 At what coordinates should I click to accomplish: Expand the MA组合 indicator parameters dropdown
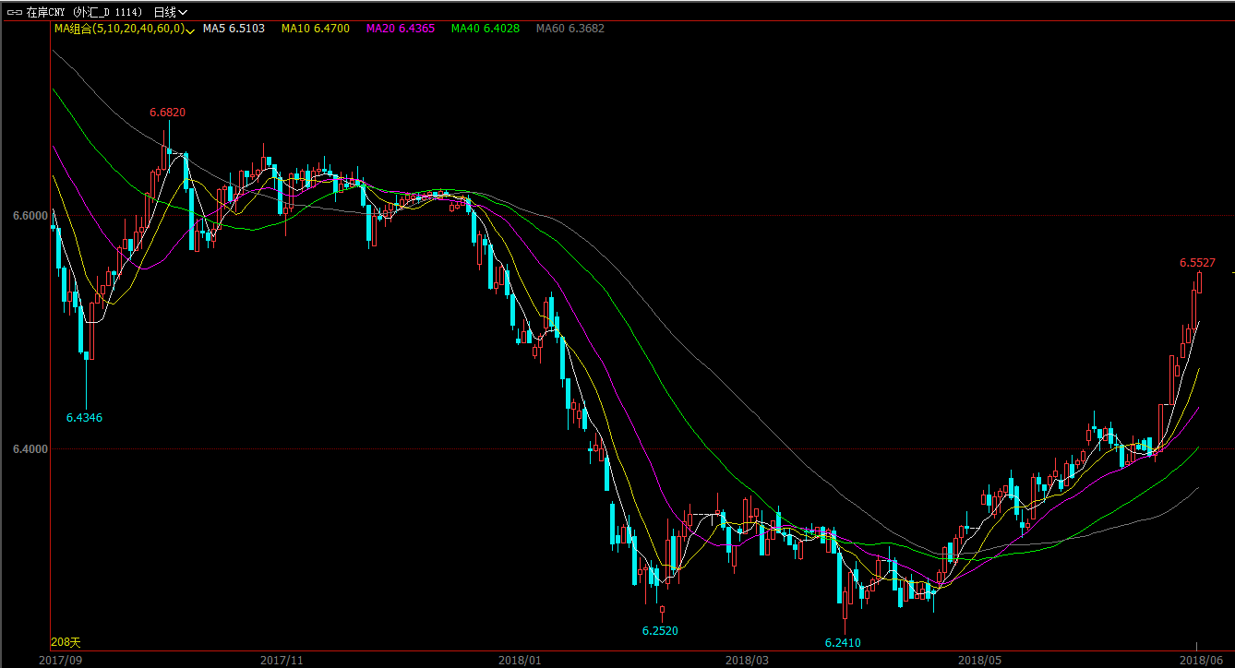[x=190, y=30]
